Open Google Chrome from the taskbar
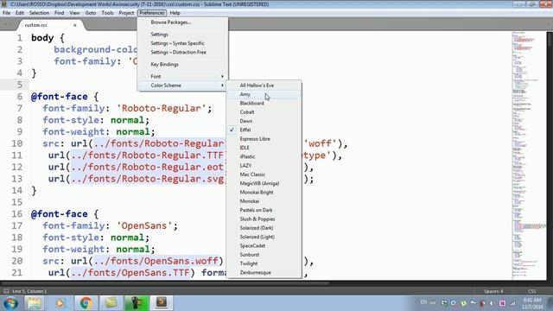The image size is (553, 311). (x=86, y=303)
